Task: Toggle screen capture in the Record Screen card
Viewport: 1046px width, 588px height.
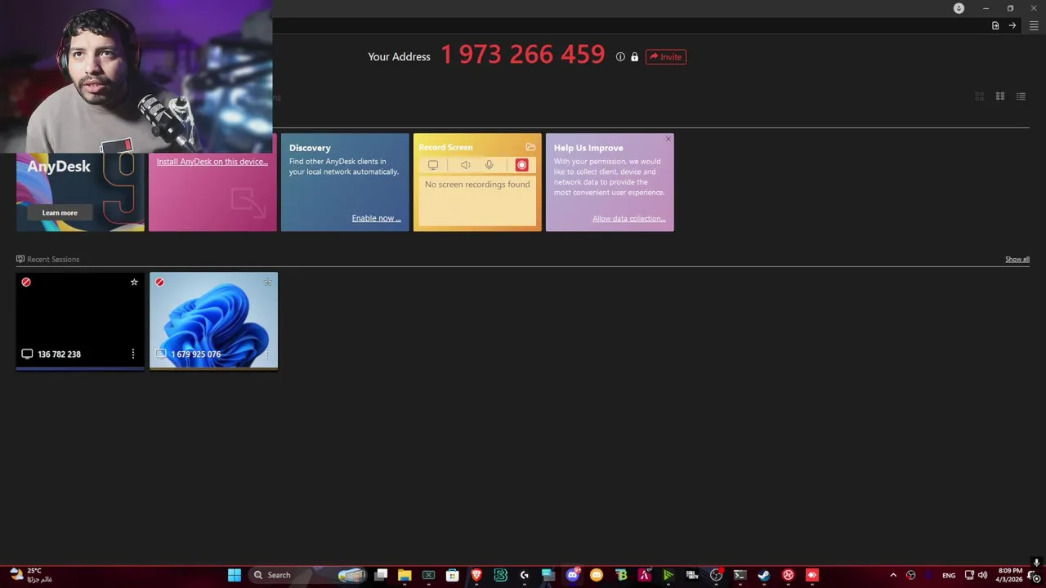Action: click(x=433, y=165)
